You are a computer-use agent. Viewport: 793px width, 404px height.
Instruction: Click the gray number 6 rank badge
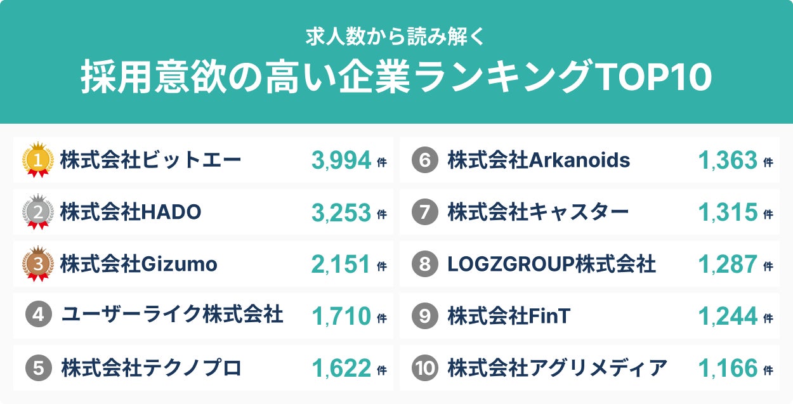tap(425, 161)
